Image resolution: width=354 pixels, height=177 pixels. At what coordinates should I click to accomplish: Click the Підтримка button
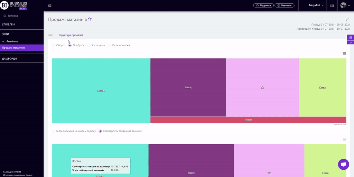point(263,6)
